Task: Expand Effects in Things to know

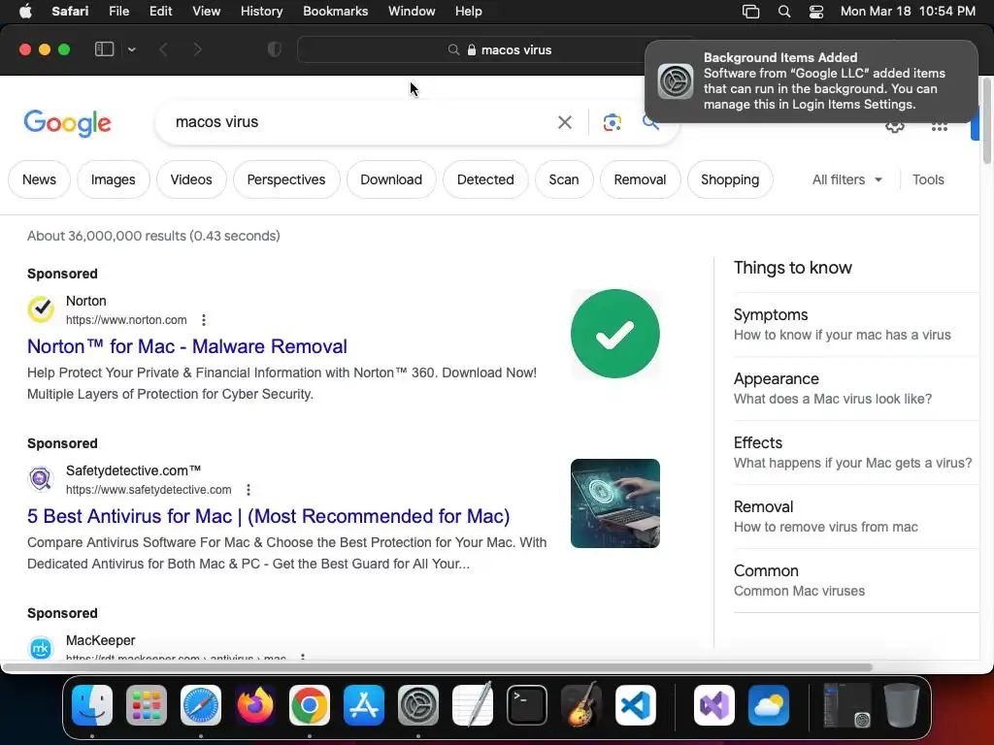Action: [x=856, y=452]
